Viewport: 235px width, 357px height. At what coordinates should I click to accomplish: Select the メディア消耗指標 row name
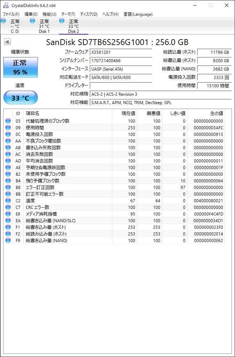pos(41,214)
